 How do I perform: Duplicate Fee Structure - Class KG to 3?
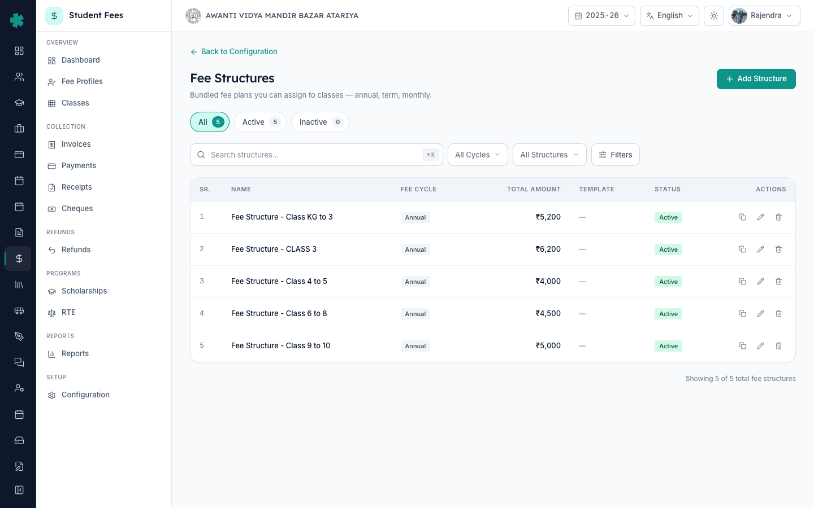743,217
